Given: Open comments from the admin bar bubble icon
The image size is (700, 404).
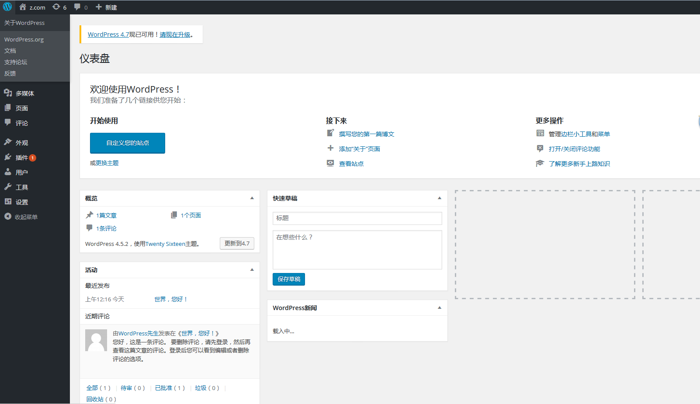Looking at the screenshot, I should pyautogui.click(x=77, y=7).
